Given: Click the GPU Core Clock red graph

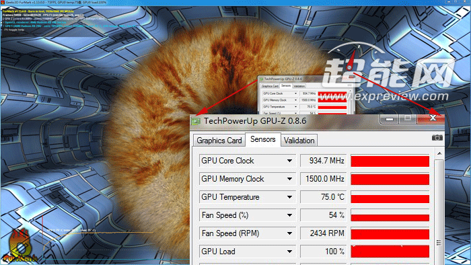Looking at the screenshot, I should 390,161.
